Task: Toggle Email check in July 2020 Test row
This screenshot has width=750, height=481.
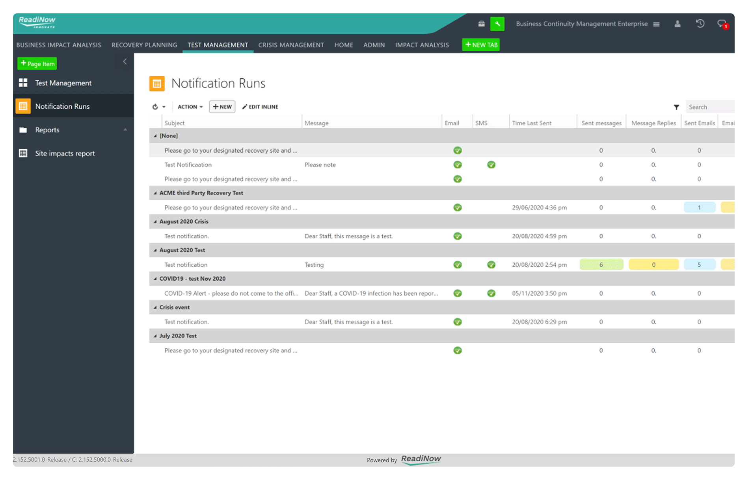Action: point(458,350)
